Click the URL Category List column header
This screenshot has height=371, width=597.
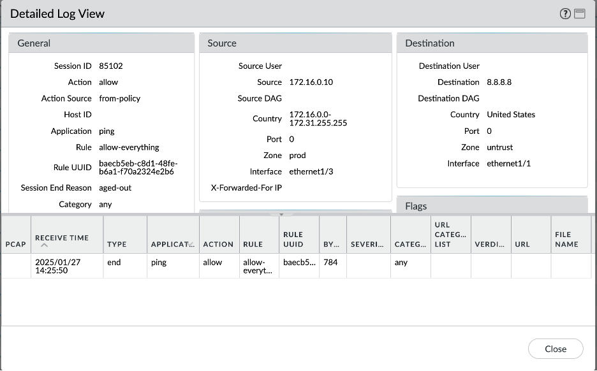[450, 235]
